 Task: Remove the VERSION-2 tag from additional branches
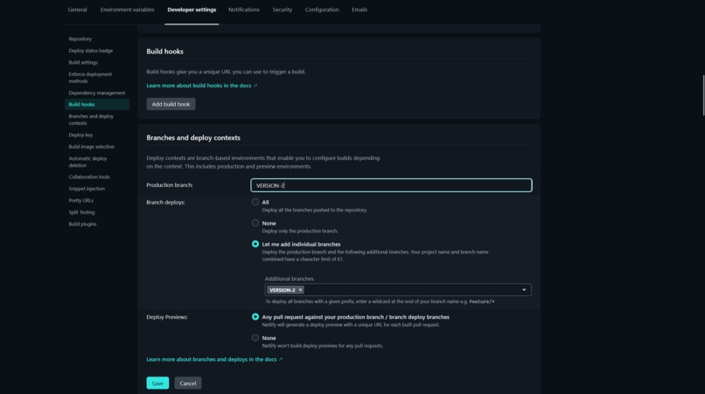click(x=300, y=290)
